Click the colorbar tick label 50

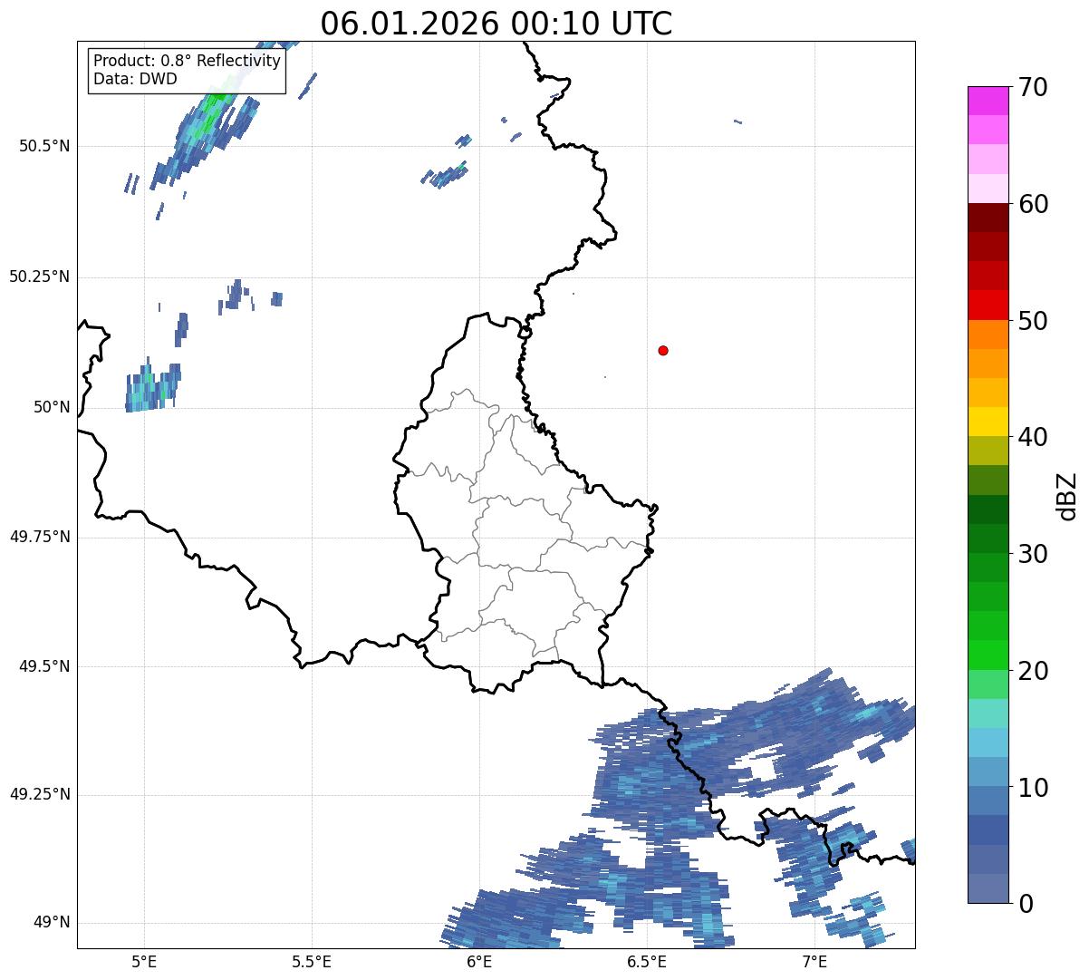(x=1033, y=322)
